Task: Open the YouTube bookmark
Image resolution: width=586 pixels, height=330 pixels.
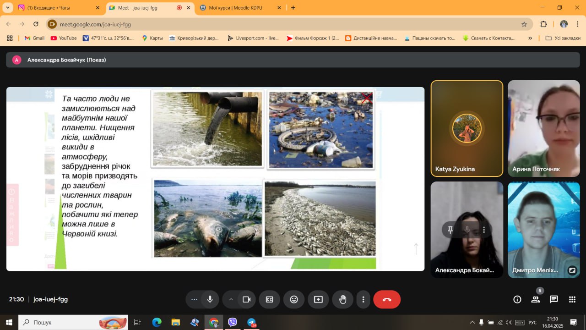Action: [64, 38]
